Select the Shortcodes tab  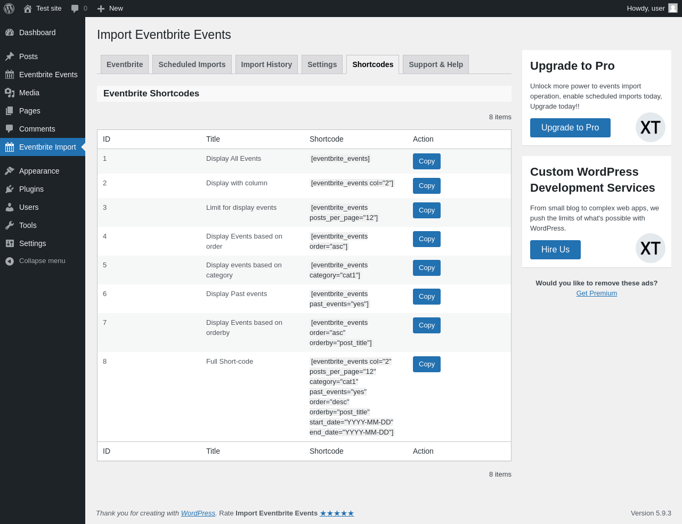372,64
